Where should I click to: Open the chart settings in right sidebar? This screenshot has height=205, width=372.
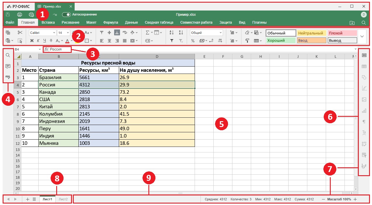[x=364, y=111]
